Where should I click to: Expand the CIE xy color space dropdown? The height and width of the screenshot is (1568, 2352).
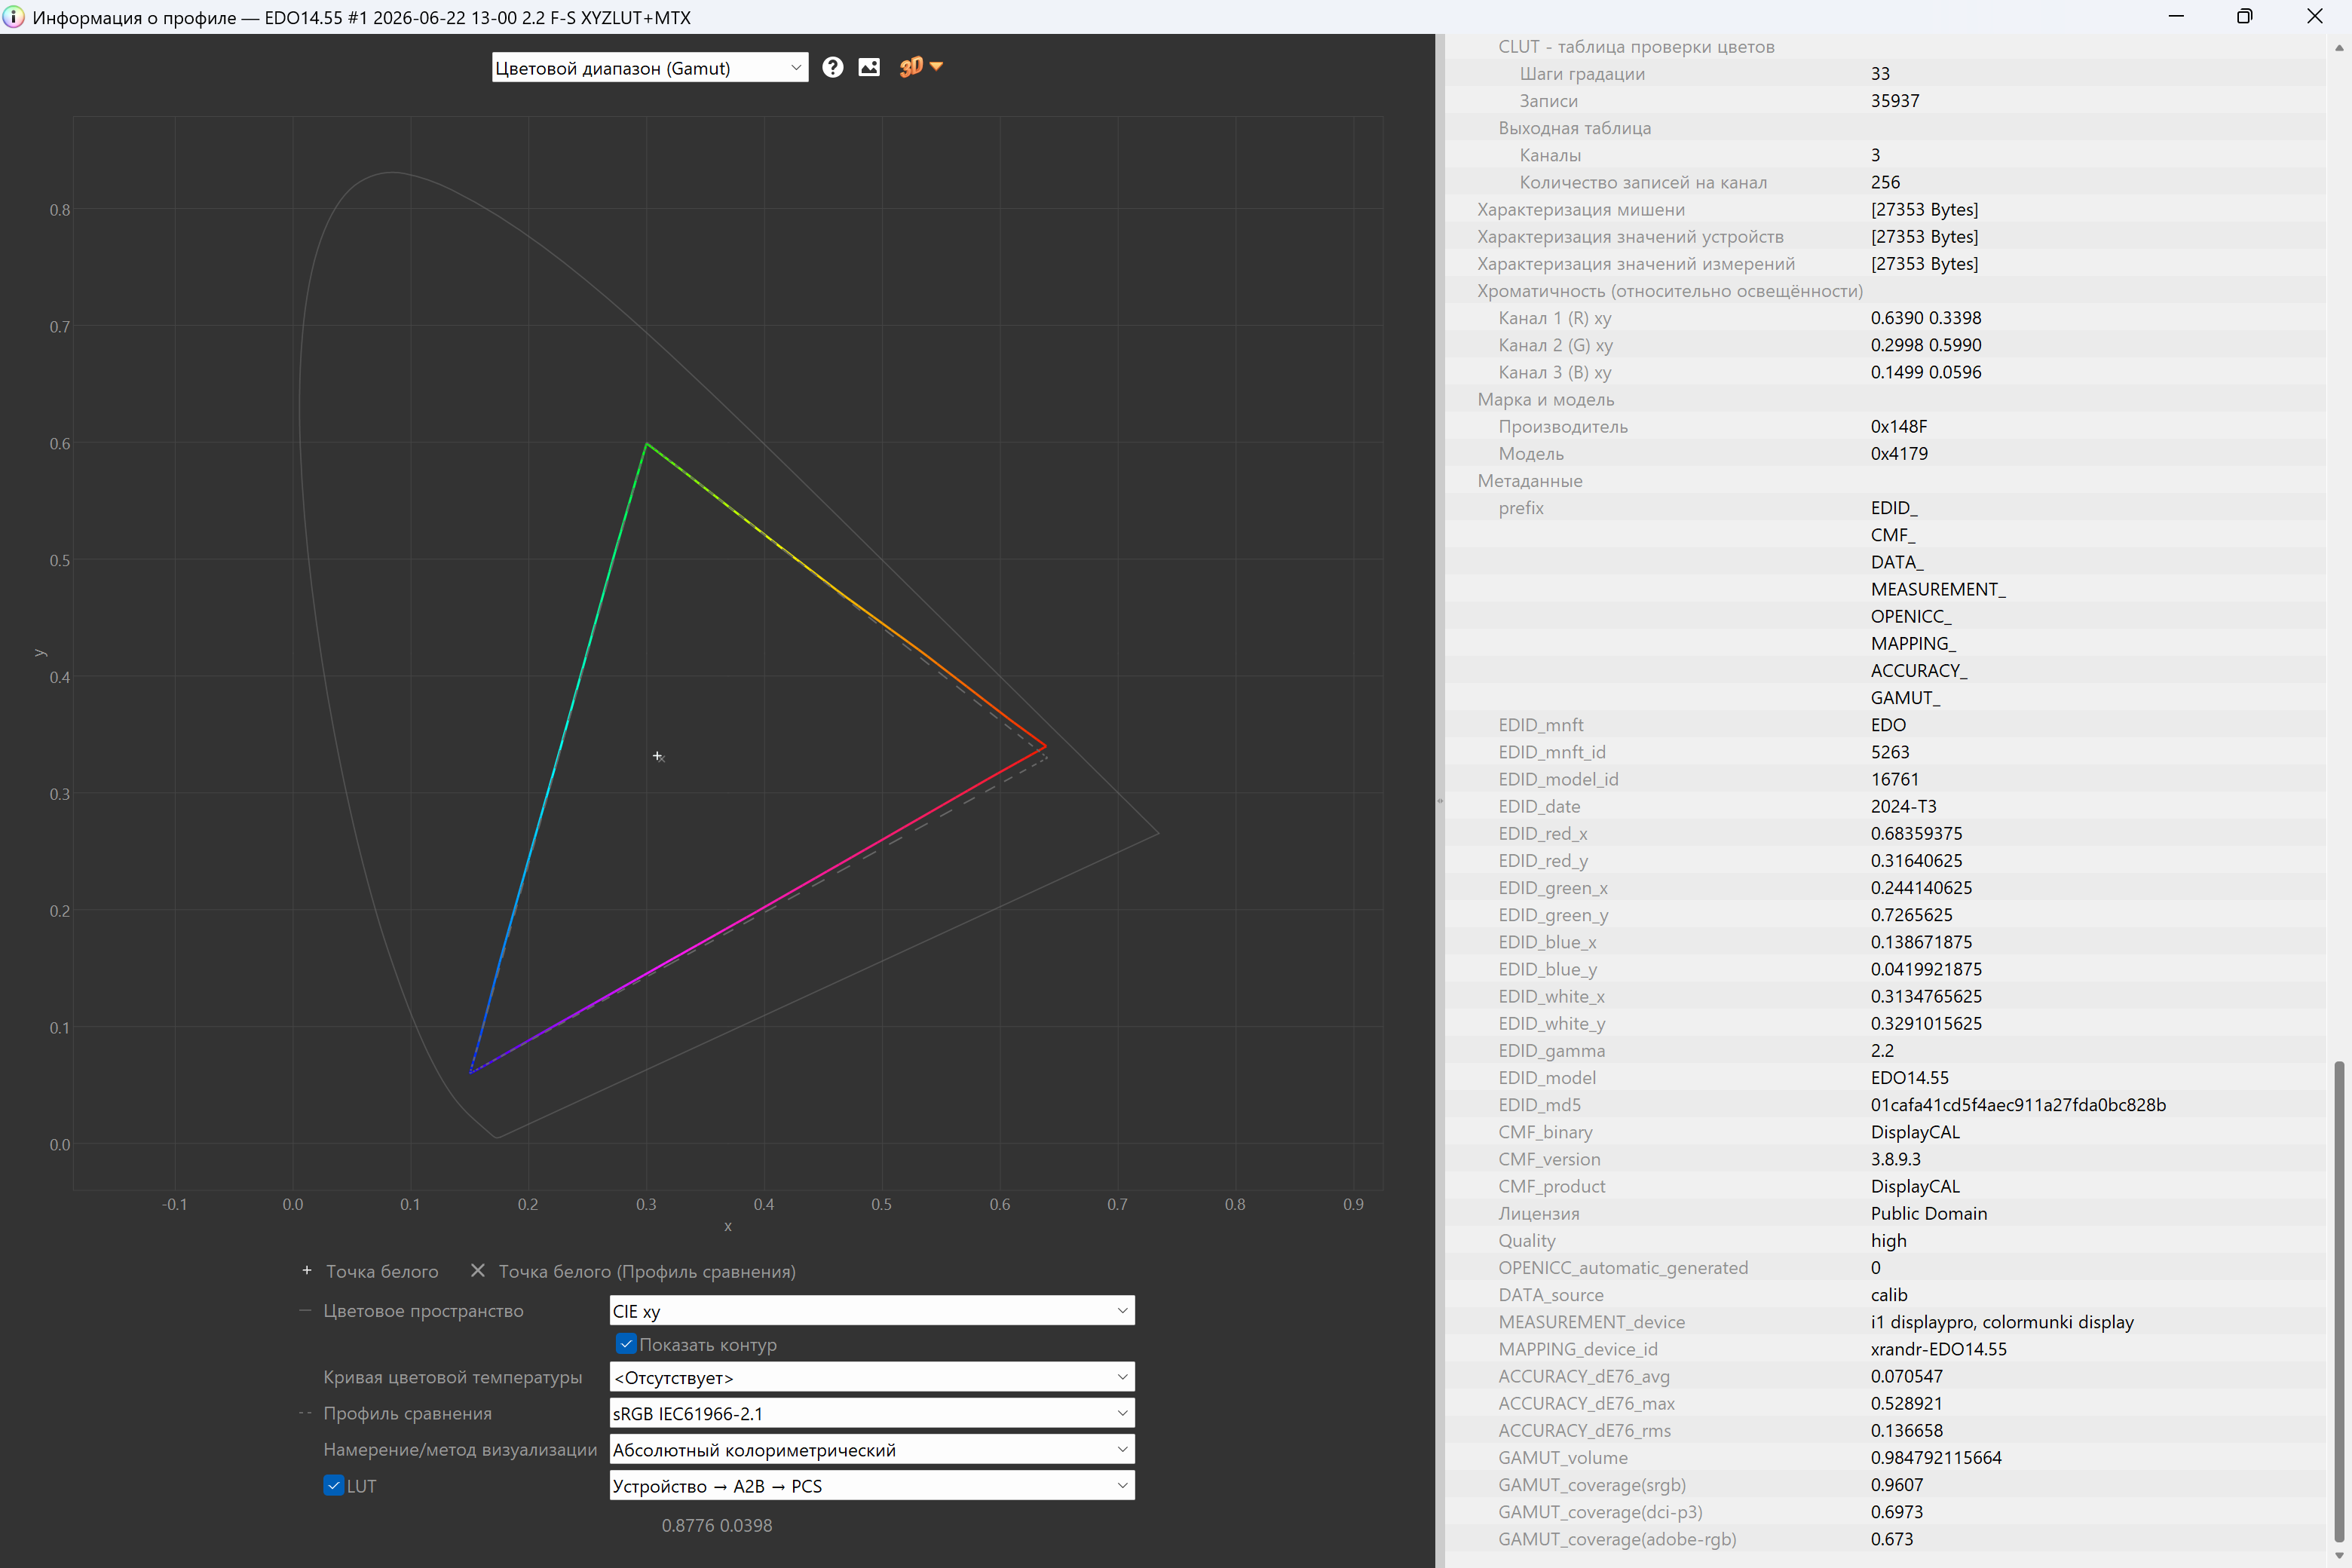tap(872, 1311)
